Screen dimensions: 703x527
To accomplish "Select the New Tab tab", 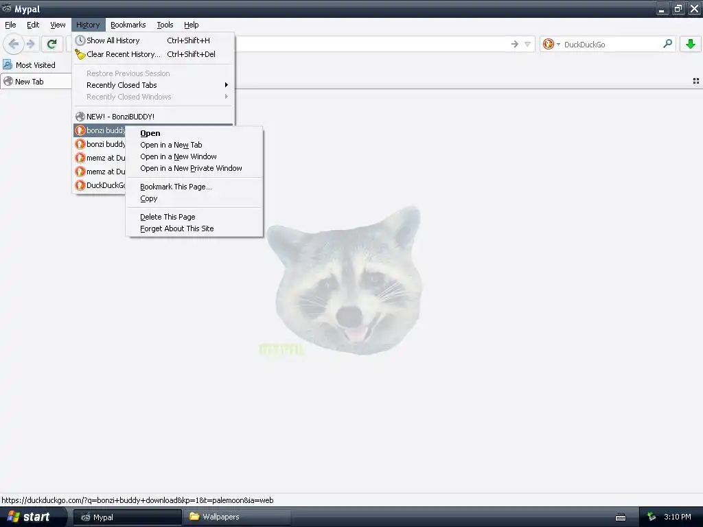I will [x=36, y=82].
